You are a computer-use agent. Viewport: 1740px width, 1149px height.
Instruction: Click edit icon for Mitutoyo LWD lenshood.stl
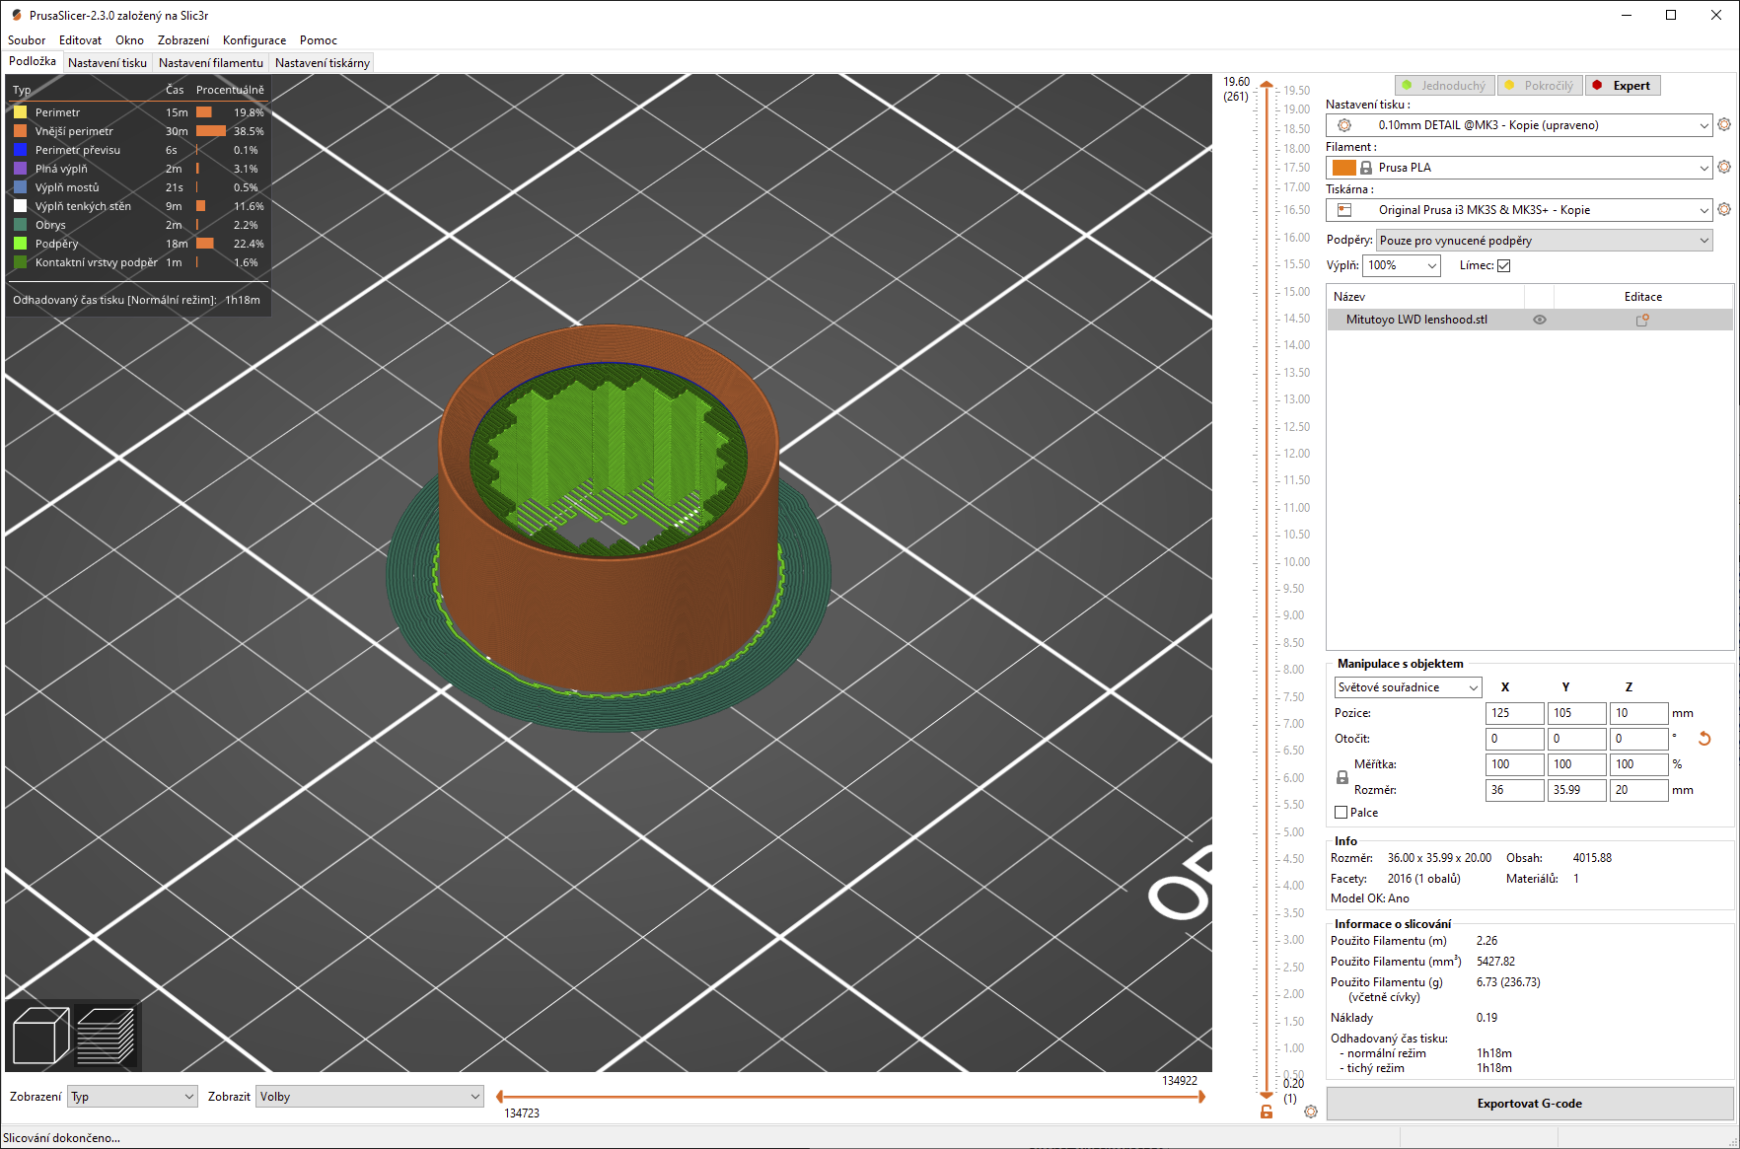(1642, 320)
